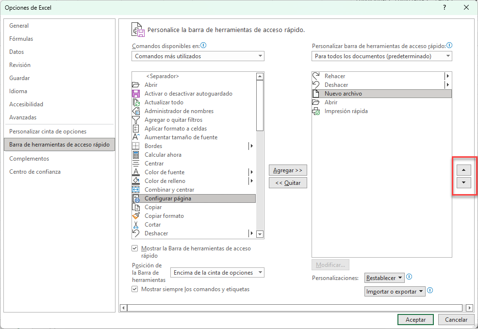Click the filter funnel icon
Viewport: 478px width, 329px height.
pyautogui.click(x=136, y=120)
